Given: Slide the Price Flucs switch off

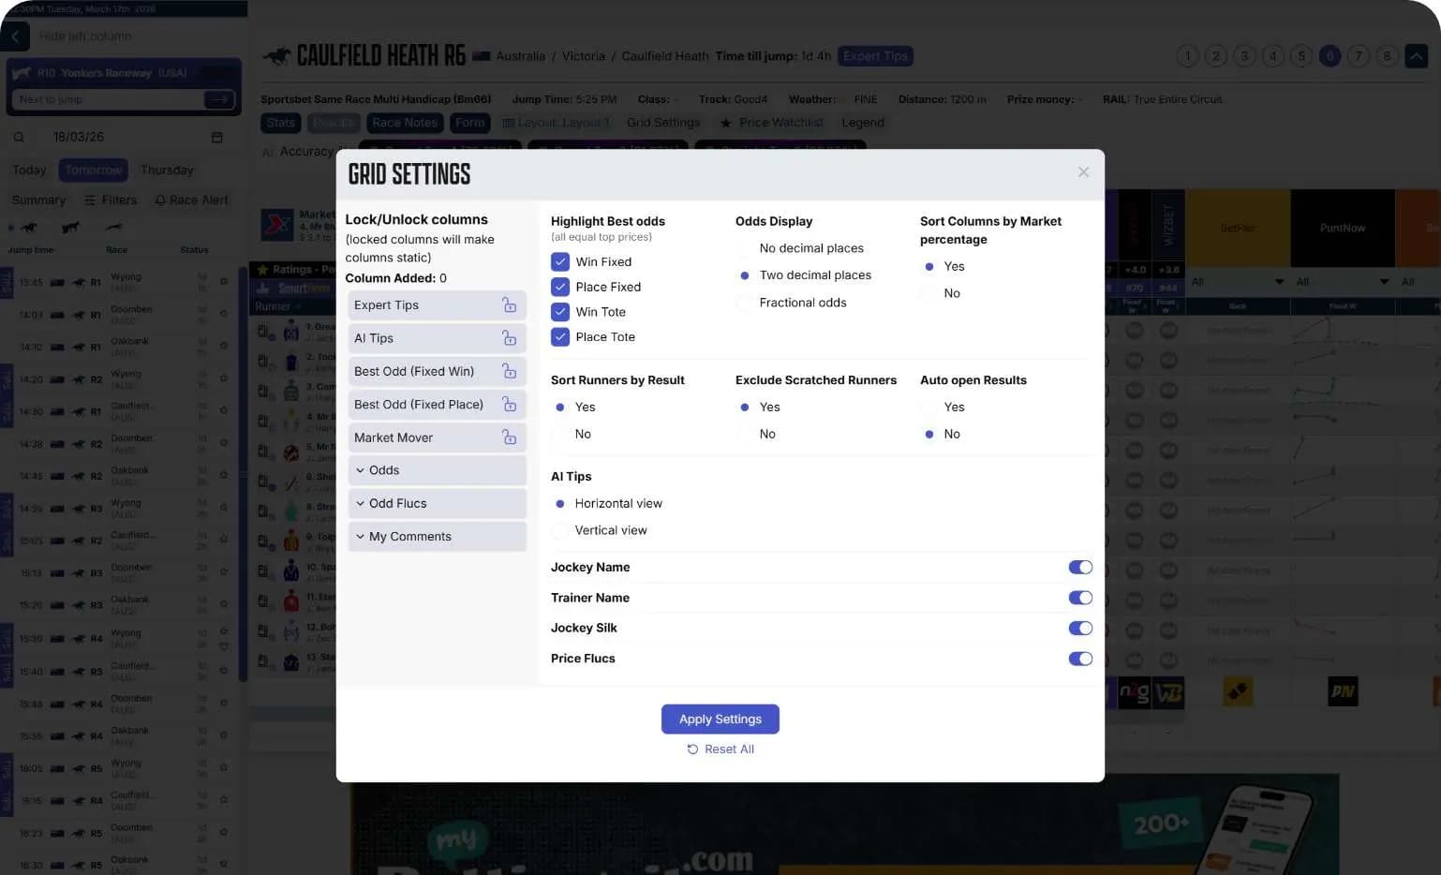Looking at the screenshot, I should click(x=1079, y=659).
